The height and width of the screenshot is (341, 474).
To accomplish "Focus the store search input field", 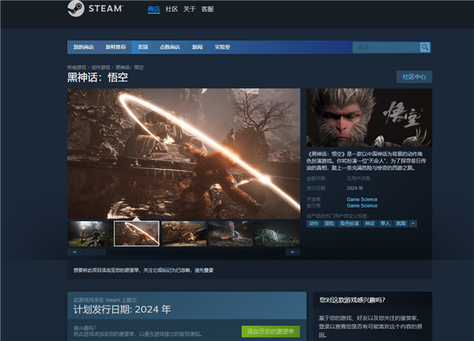I will click(x=386, y=47).
